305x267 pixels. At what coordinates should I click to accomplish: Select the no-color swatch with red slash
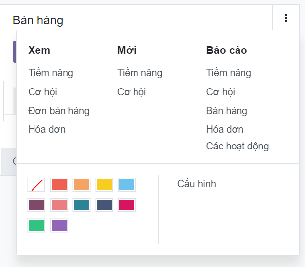(x=36, y=185)
